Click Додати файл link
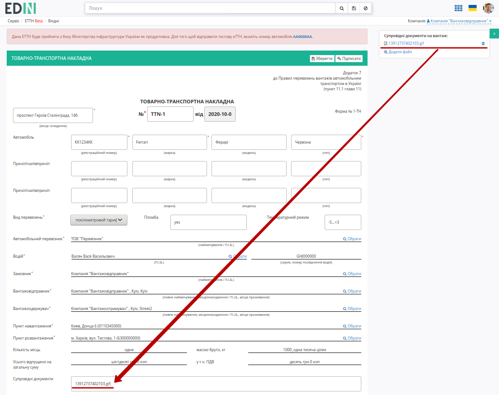 pyautogui.click(x=398, y=52)
